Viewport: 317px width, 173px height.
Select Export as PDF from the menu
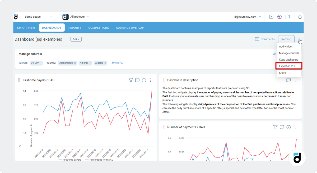tap(289, 66)
